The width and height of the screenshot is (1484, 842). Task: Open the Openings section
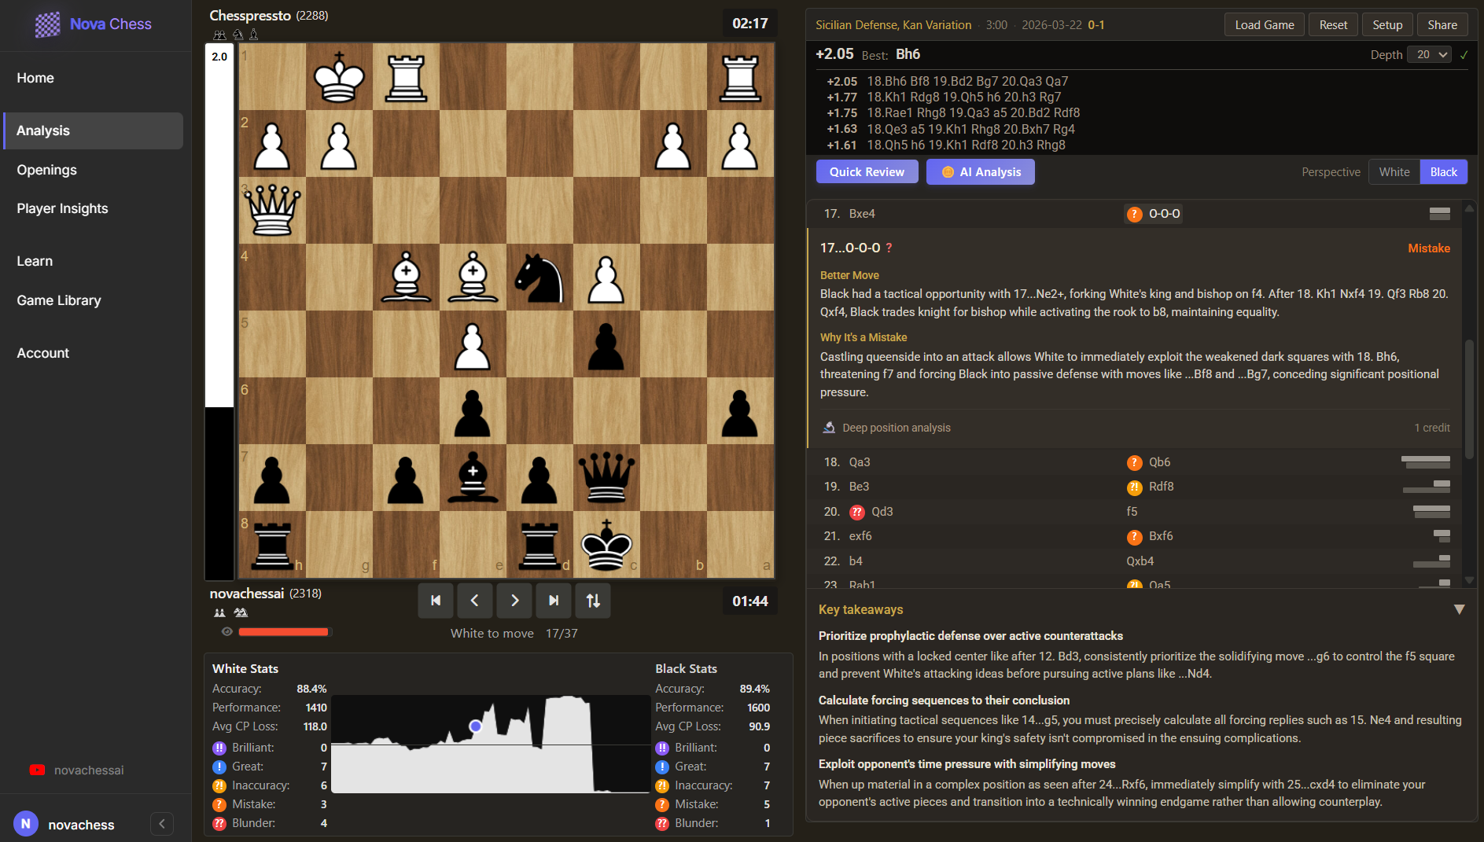(x=46, y=170)
